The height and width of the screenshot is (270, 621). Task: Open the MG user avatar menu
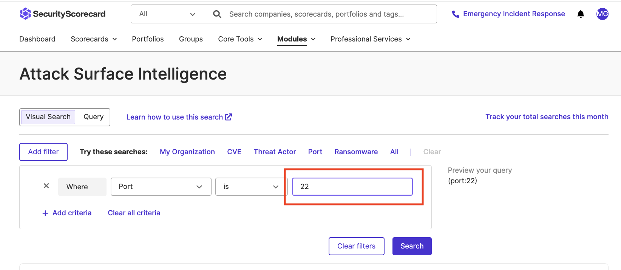tap(602, 14)
